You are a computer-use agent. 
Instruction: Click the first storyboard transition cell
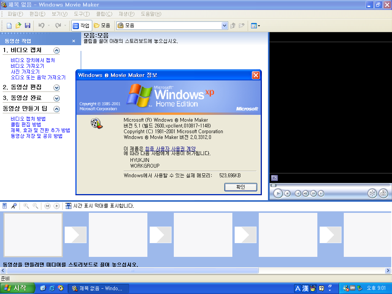(75, 235)
